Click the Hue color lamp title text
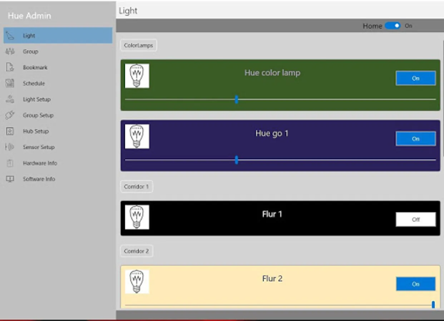The image size is (444, 321). coord(272,73)
